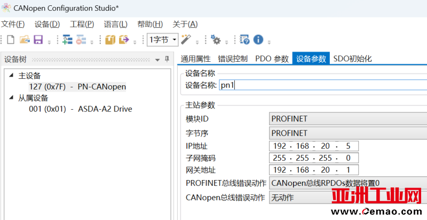Image resolution: width=427 pixels, height=220 pixels.
Task: Click the 从属设备 tree label
Action: point(33,98)
